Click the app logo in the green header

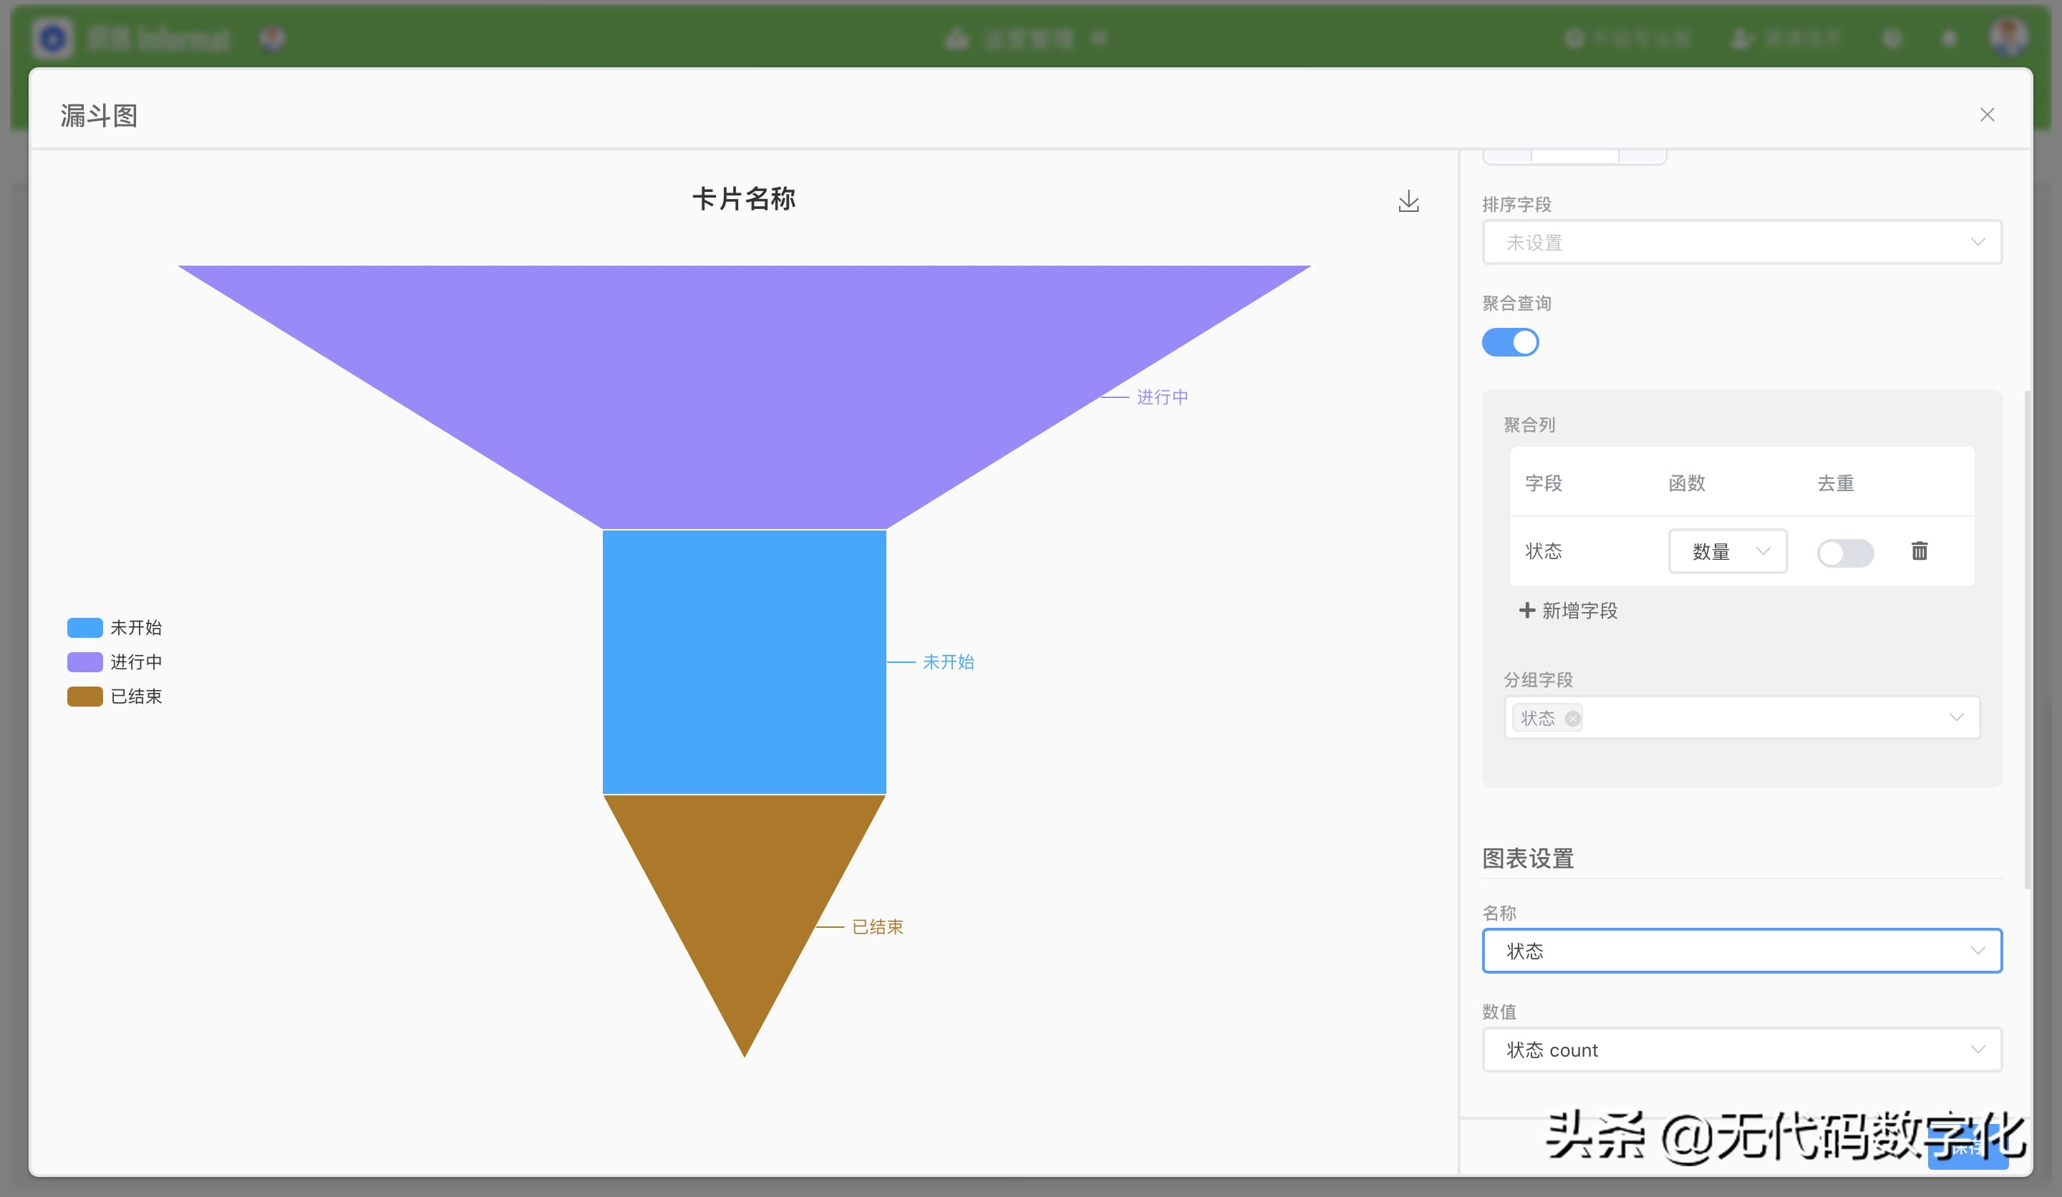pos(52,38)
